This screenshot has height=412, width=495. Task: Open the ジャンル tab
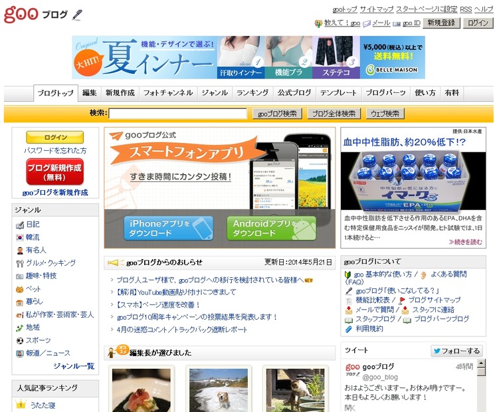(215, 93)
